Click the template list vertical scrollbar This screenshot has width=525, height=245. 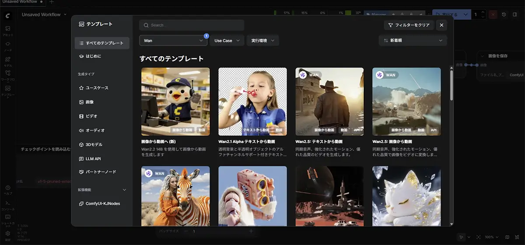coord(451,85)
